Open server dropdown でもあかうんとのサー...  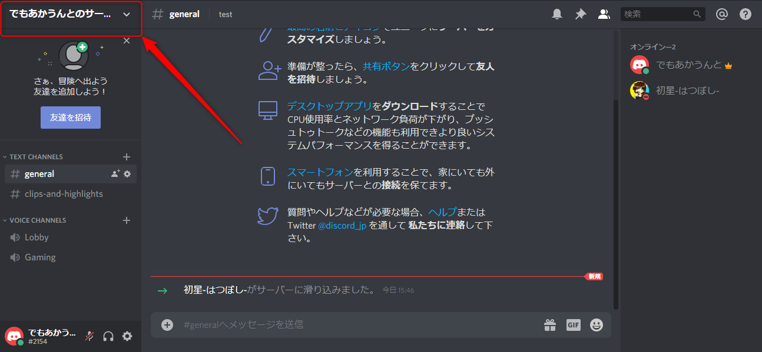point(71,15)
